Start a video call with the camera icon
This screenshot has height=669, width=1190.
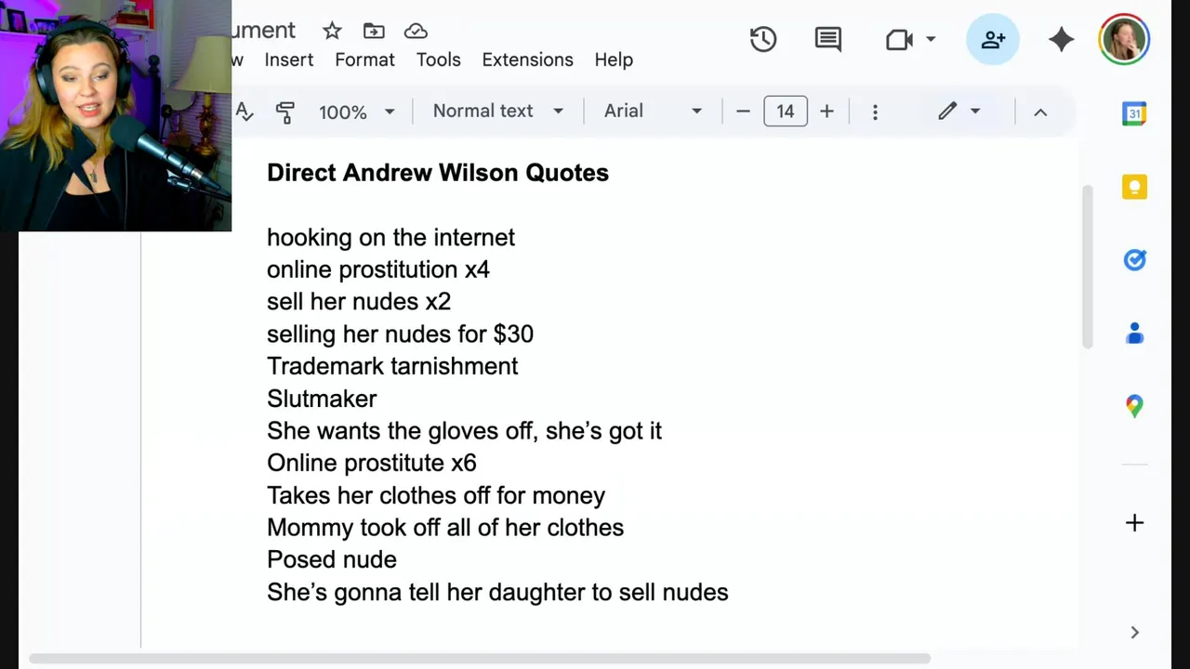point(899,40)
